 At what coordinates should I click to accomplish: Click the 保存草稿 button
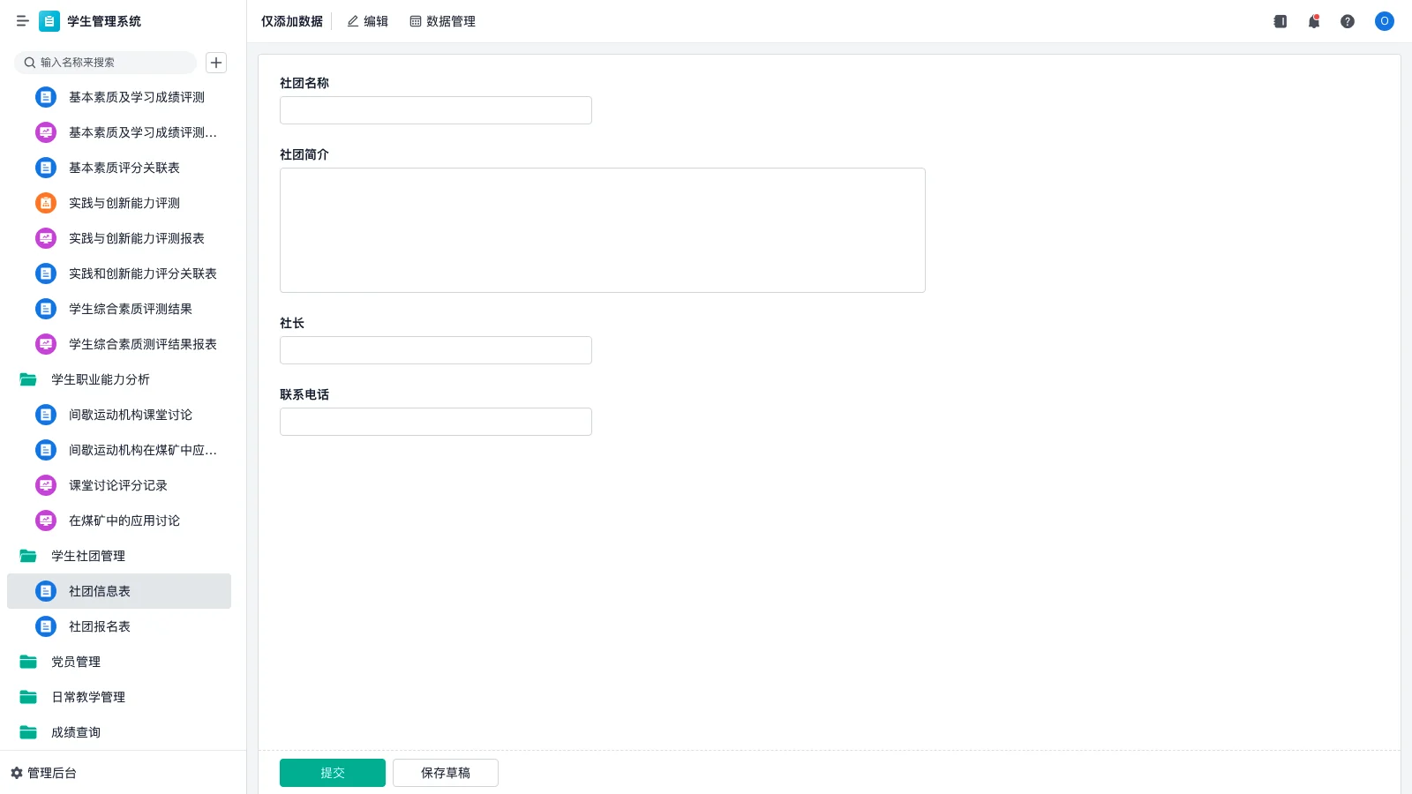click(x=445, y=773)
